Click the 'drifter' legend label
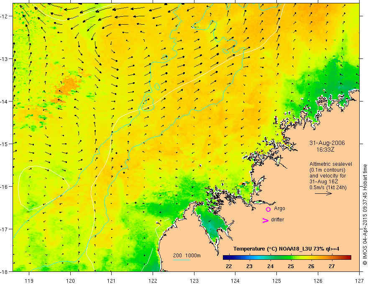Screen dimensions: 368x284 tap(277, 220)
